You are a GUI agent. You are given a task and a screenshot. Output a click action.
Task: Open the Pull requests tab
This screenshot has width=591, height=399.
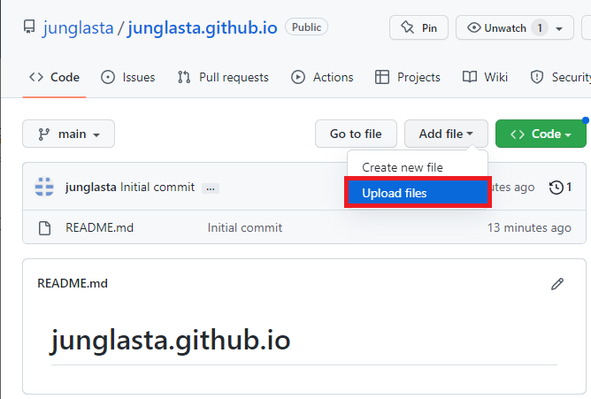pyautogui.click(x=223, y=77)
